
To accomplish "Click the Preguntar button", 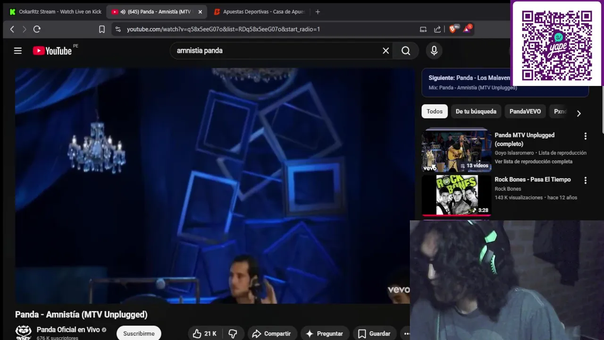I will (325, 333).
